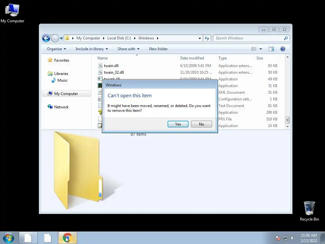Click the volume speaker tray icon

pos(293,238)
